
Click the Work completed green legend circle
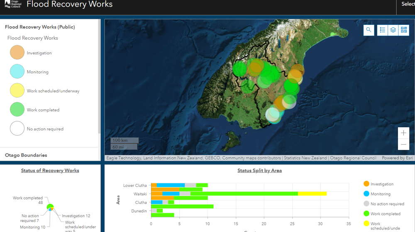coord(17,109)
